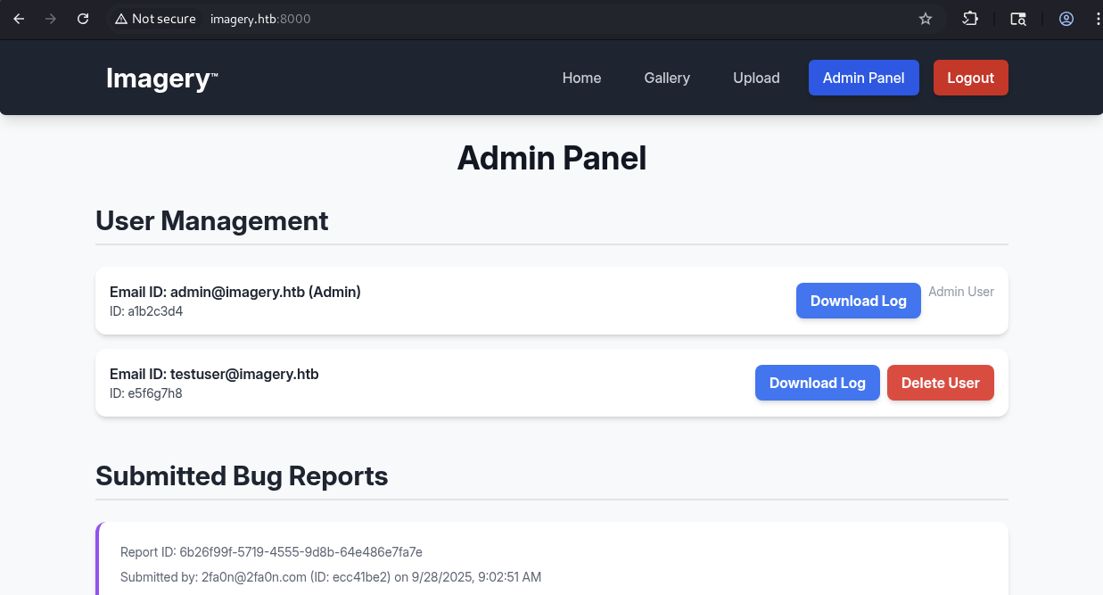Click the browser back arrow

click(19, 19)
